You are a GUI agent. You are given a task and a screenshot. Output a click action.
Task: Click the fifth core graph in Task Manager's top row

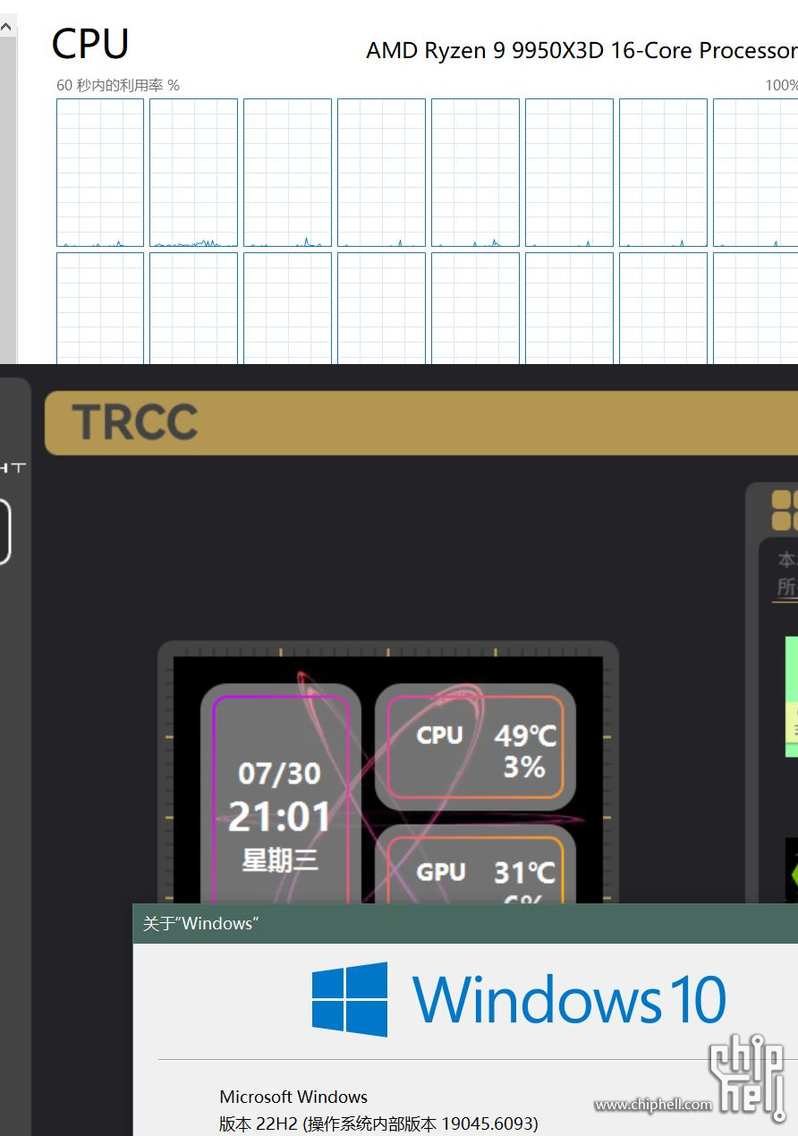point(475,173)
